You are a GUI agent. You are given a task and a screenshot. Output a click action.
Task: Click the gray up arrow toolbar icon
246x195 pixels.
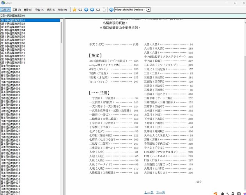pyautogui.click(x=80, y=10)
